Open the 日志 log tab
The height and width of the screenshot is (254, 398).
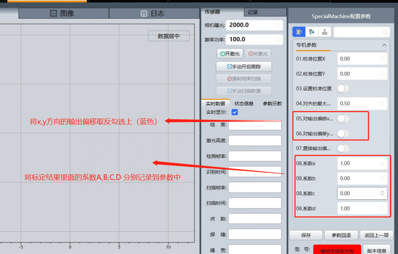[154, 13]
